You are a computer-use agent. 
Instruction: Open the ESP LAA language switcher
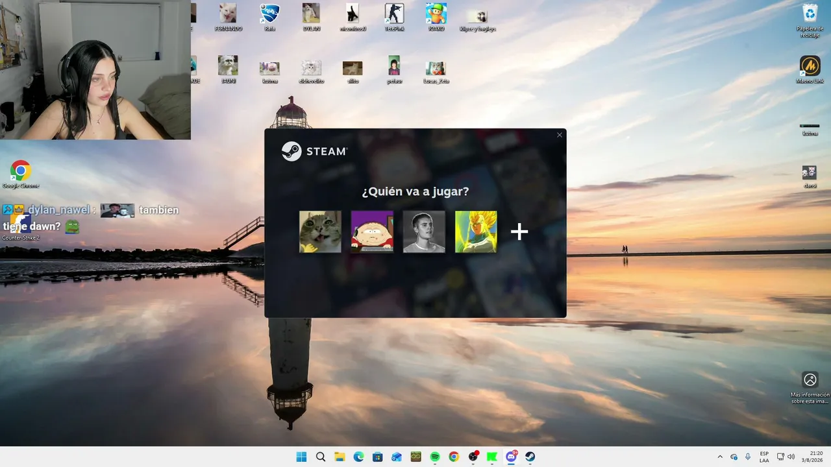(x=765, y=457)
